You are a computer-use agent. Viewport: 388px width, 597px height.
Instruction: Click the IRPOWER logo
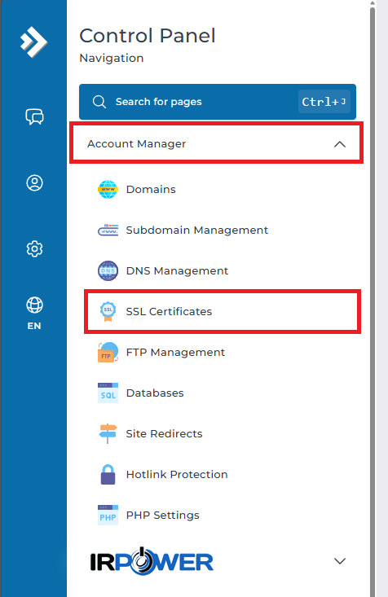click(152, 561)
